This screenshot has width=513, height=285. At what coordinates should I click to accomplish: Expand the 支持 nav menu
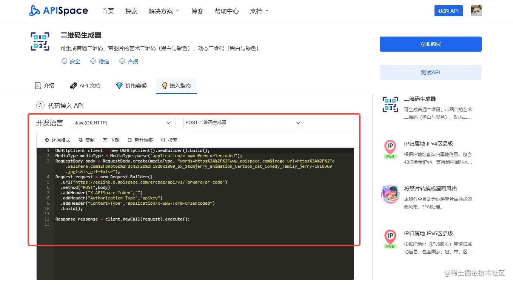[259, 11]
